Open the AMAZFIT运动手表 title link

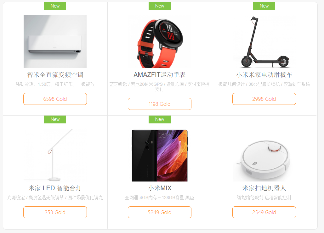pos(160,74)
